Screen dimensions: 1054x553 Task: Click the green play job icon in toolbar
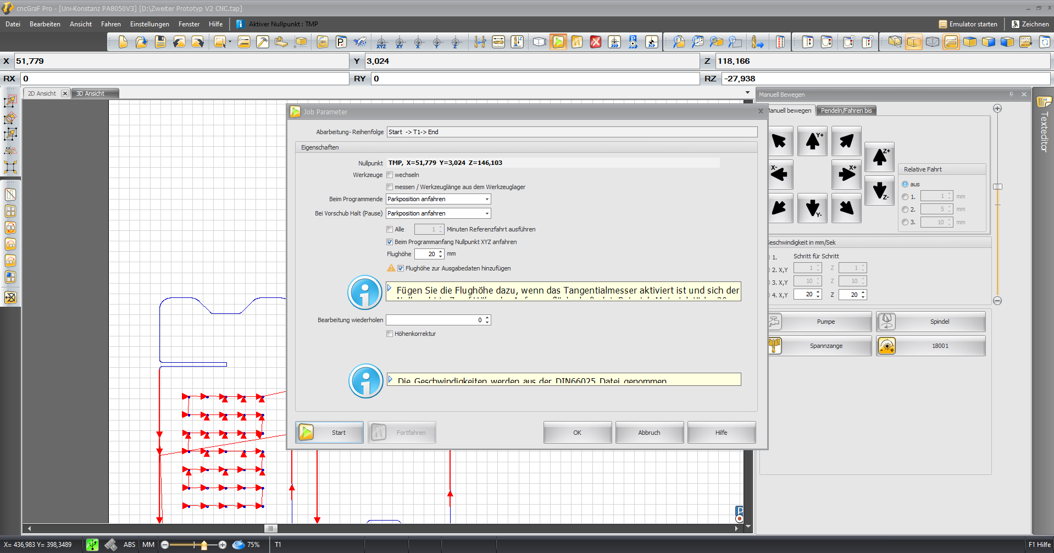coord(558,42)
